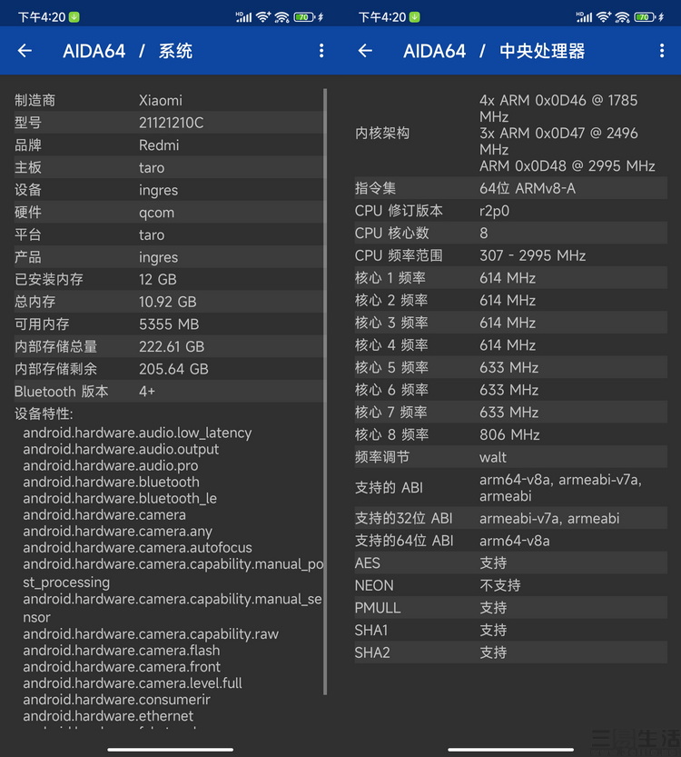Select 支持的32位 ABI row
The image size is (681, 757).
point(510,519)
